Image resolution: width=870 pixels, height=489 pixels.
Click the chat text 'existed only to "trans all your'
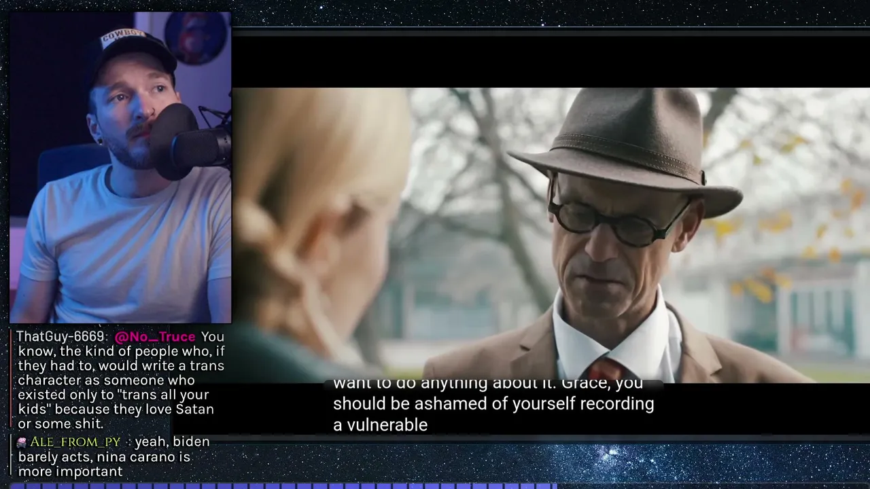[x=113, y=395]
